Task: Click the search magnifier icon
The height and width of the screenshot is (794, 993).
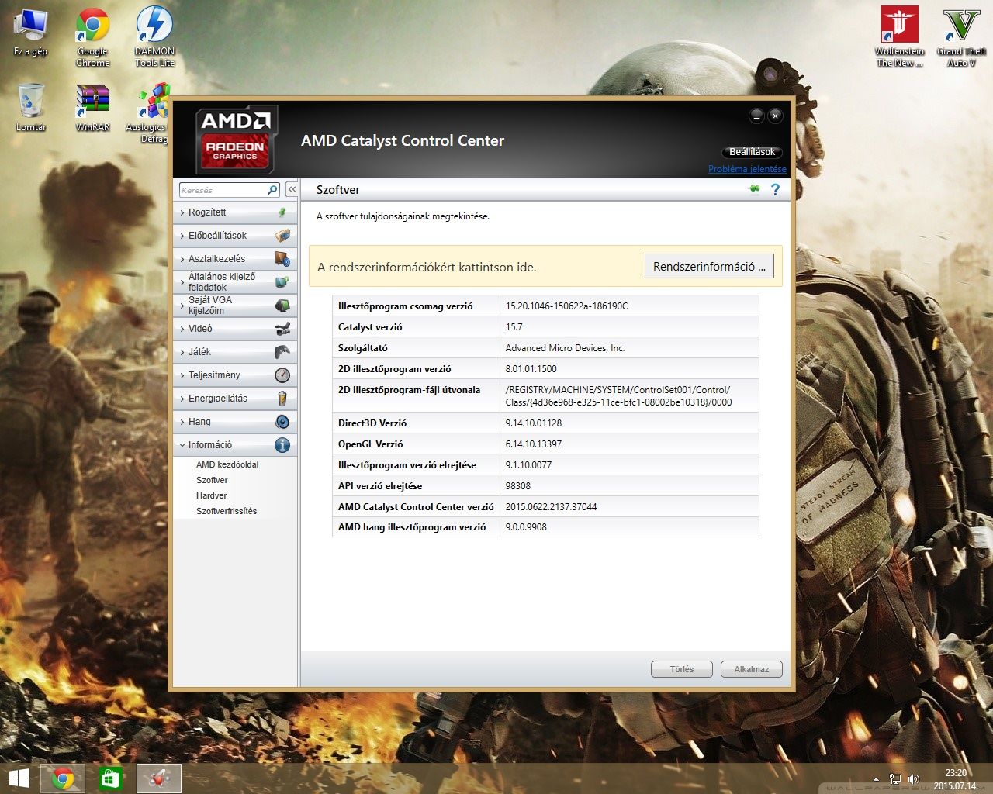Action: 272,189
